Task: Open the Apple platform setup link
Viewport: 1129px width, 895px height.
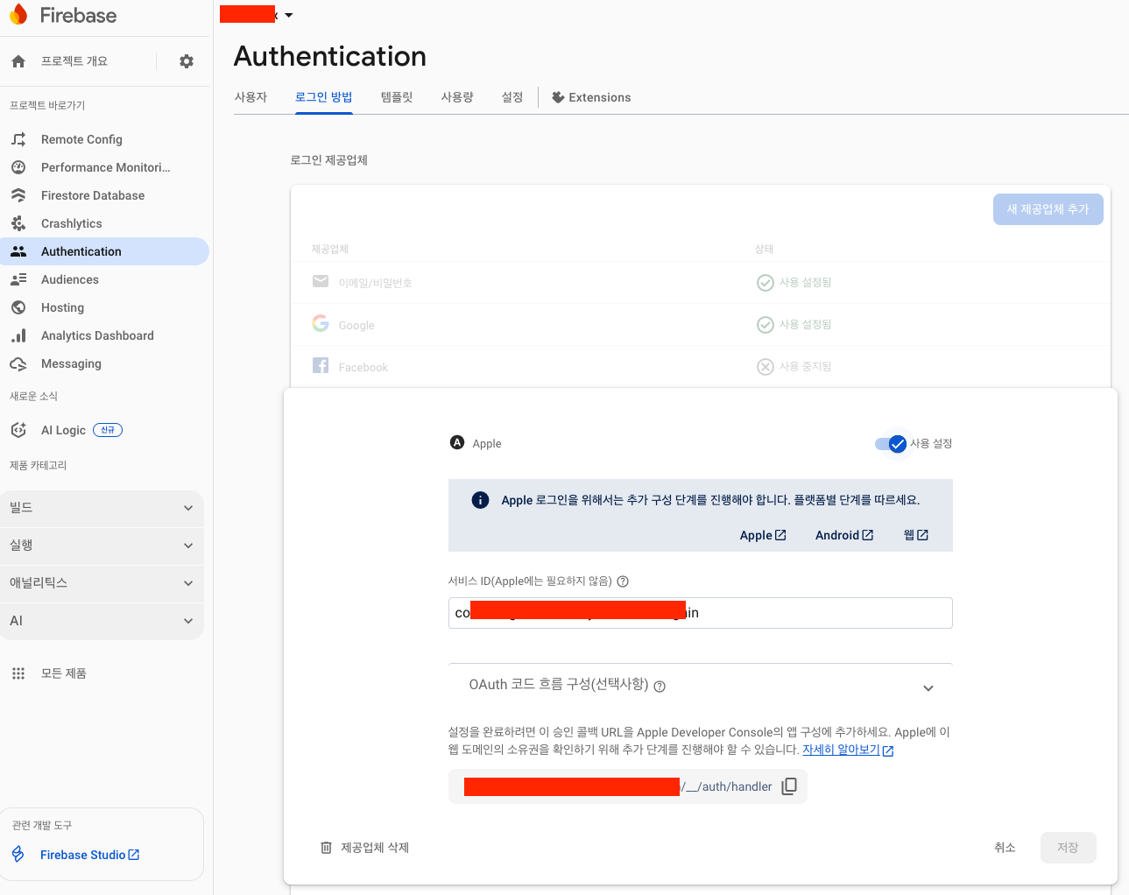Action: (763, 535)
